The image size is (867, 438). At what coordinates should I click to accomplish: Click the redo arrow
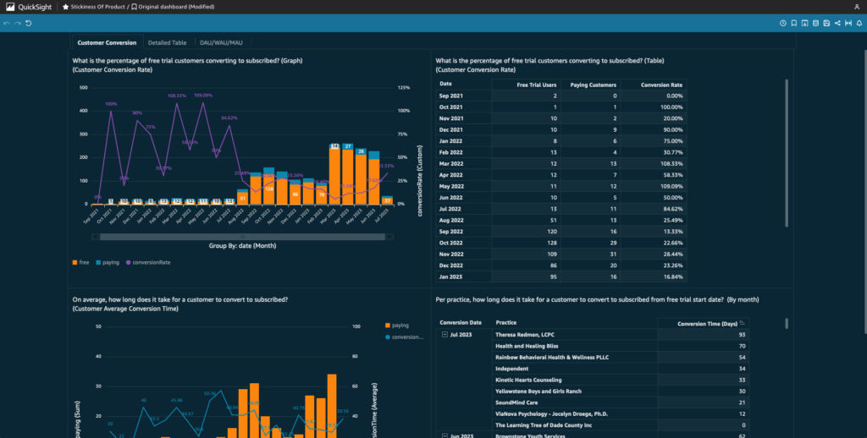[18, 23]
